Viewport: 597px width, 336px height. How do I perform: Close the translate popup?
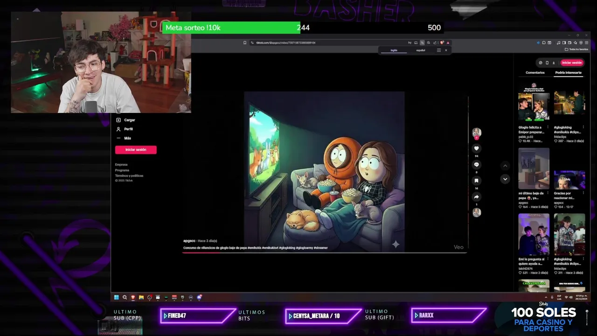446,50
